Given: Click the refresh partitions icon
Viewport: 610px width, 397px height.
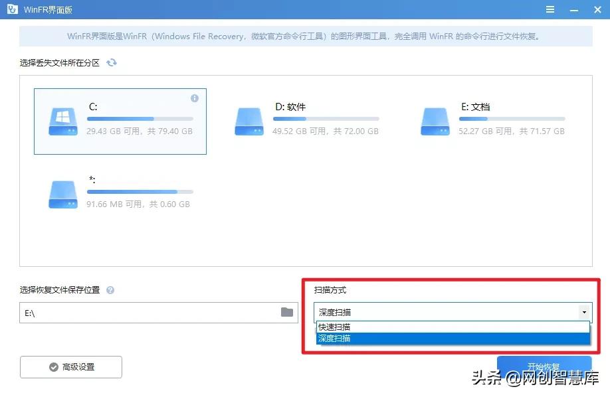Looking at the screenshot, I should (x=111, y=62).
